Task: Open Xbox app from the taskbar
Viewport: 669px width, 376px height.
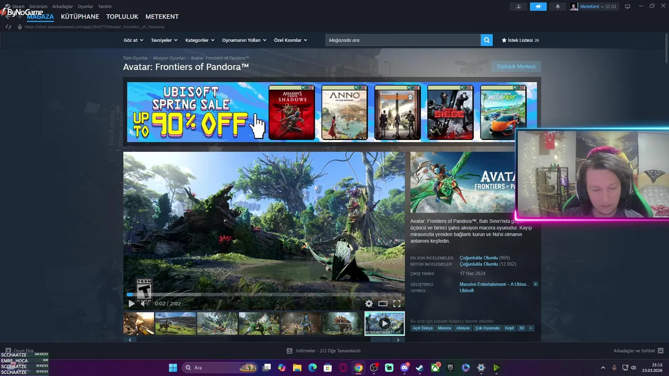Action: coord(435,368)
